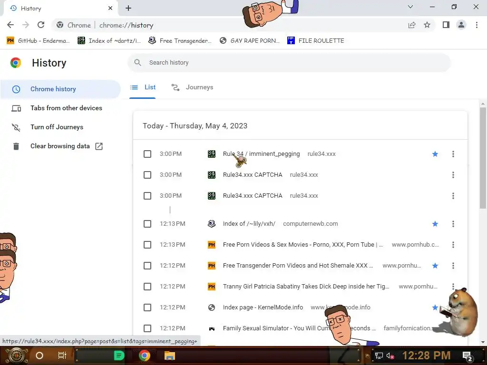The image size is (487, 365).
Task: Select the KernelMode.info entry checkbox
Action: click(147, 307)
